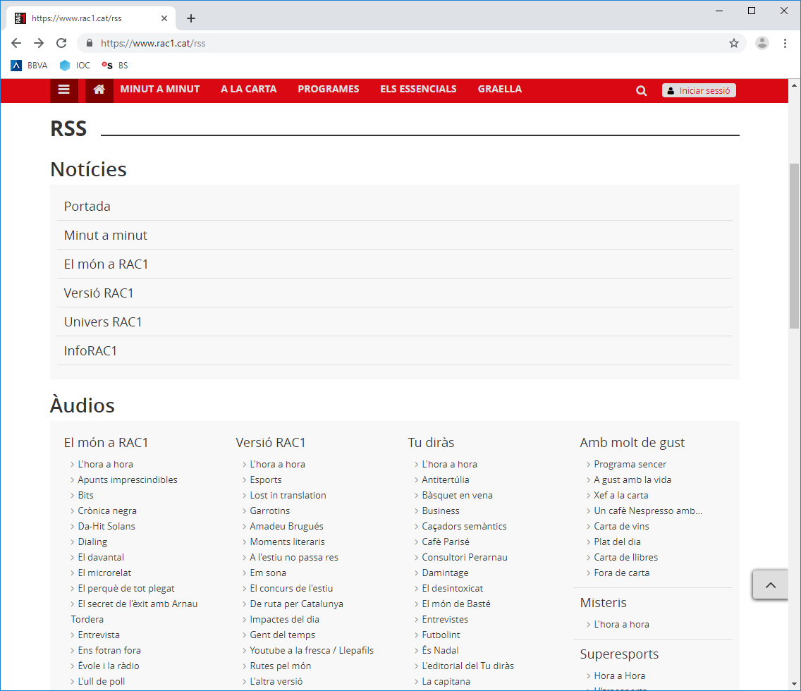
Task: Open the BBVA bookmark
Action: click(29, 66)
